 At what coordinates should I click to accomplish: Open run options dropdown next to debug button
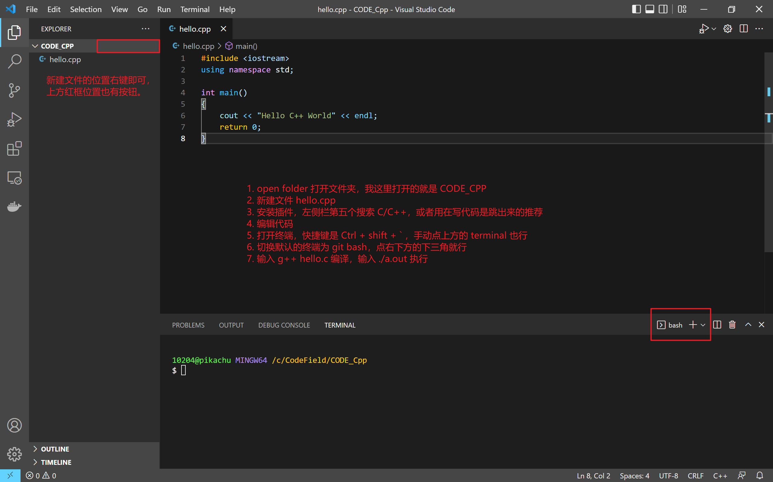(x=714, y=29)
